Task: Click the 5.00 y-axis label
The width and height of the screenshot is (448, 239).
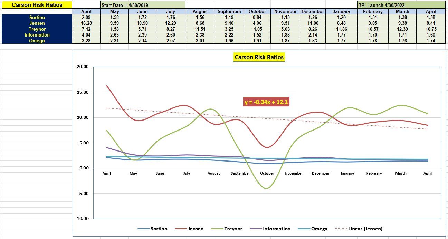Action: (84, 143)
